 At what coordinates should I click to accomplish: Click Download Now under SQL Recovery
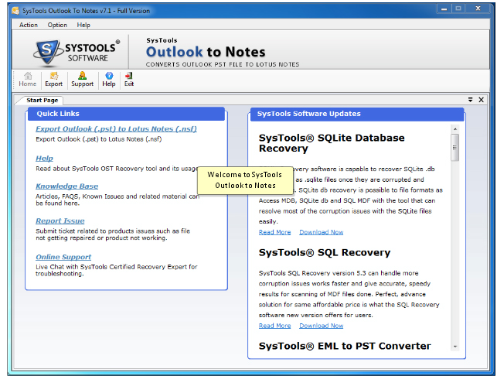tap(321, 326)
